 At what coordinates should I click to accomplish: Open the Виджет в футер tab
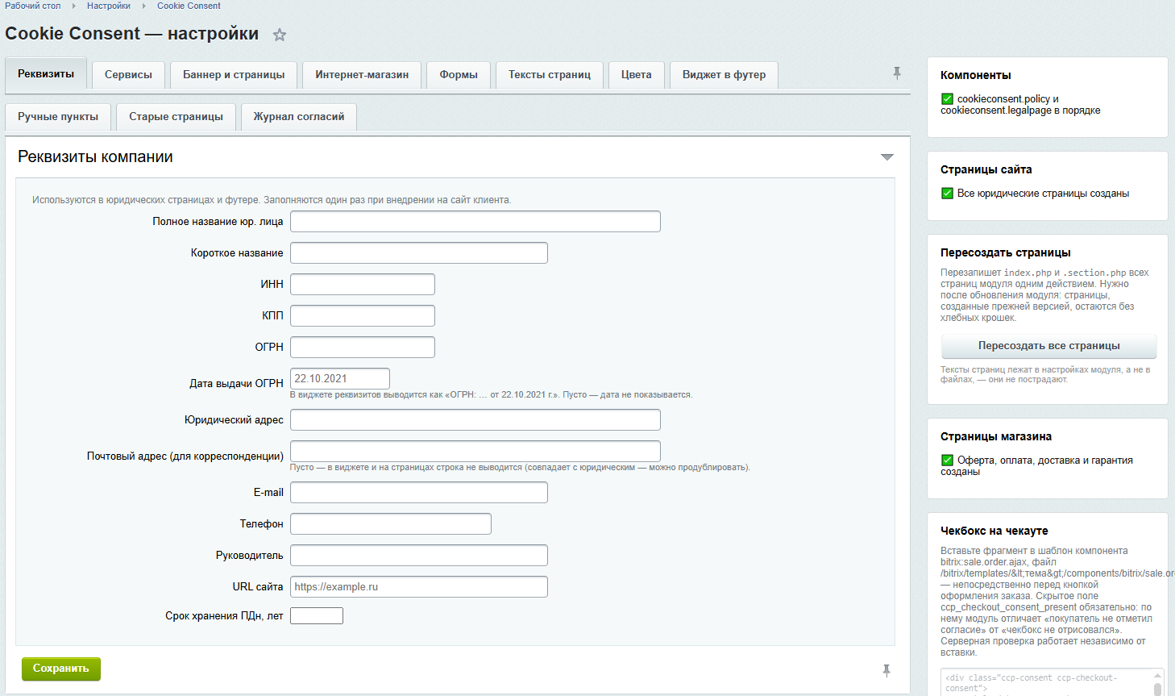tap(725, 75)
